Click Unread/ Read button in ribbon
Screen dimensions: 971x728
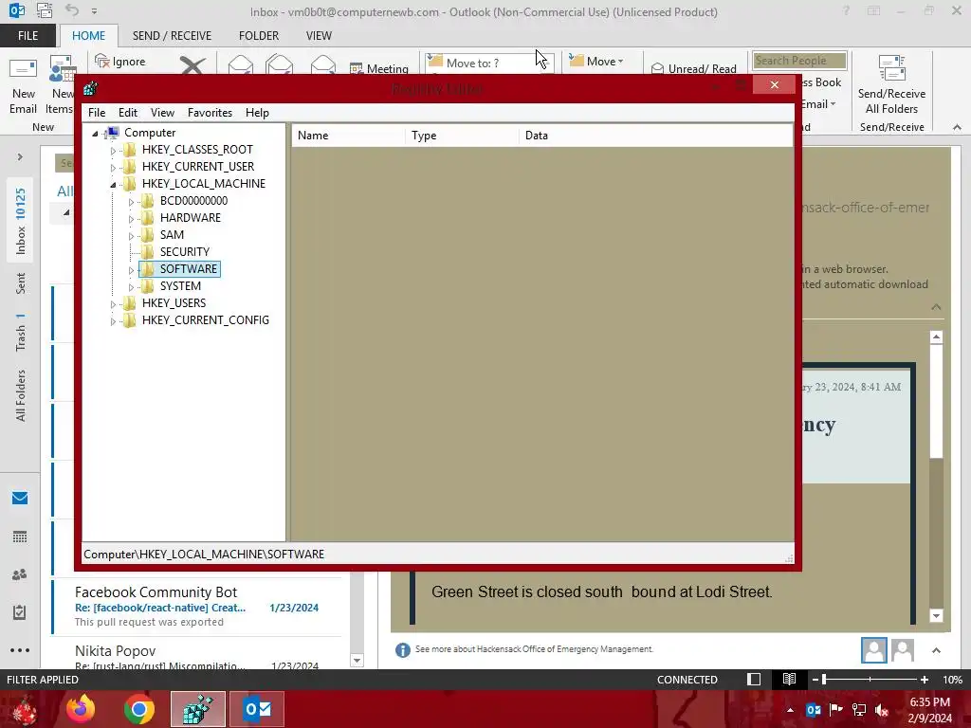pyautogui.click(x=693, y=68)
